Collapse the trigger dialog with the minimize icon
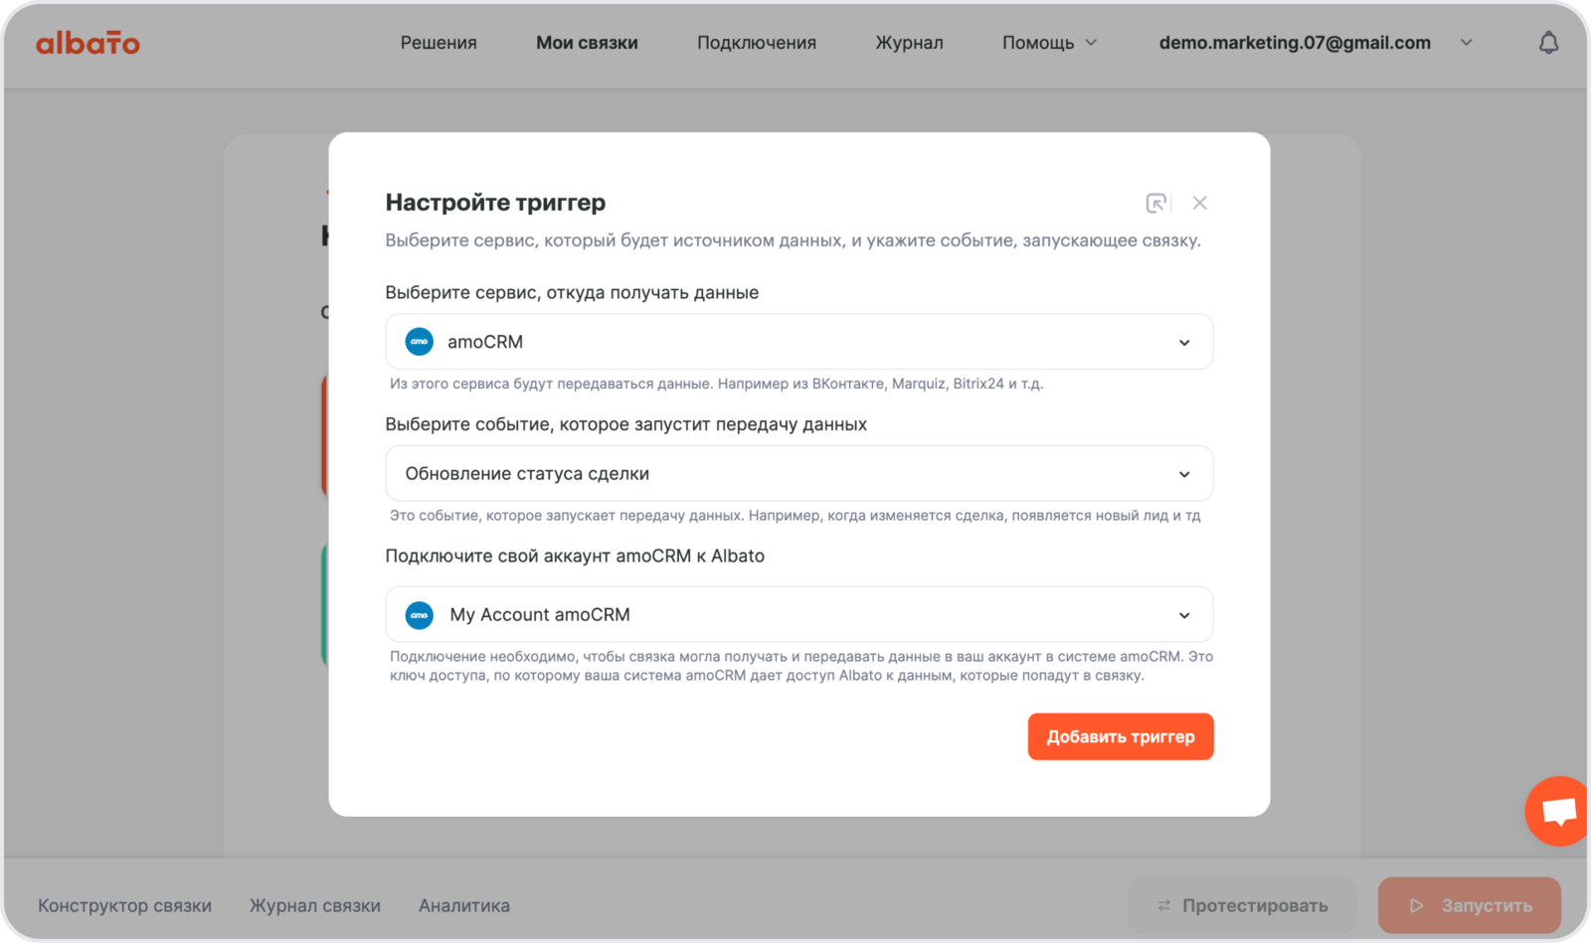 pyautogui.click(x=1155, y=203)
